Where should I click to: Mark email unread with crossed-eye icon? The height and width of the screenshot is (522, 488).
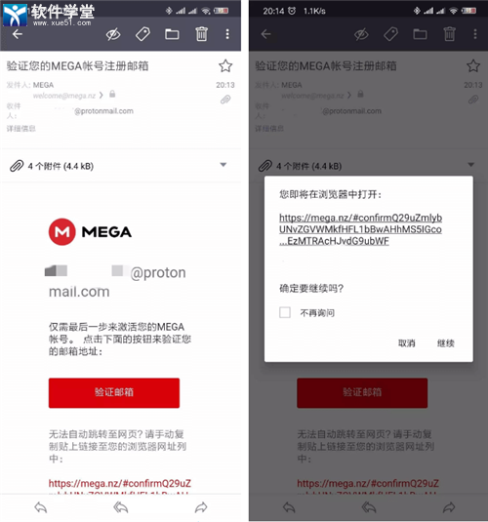(x=113, y=34)
